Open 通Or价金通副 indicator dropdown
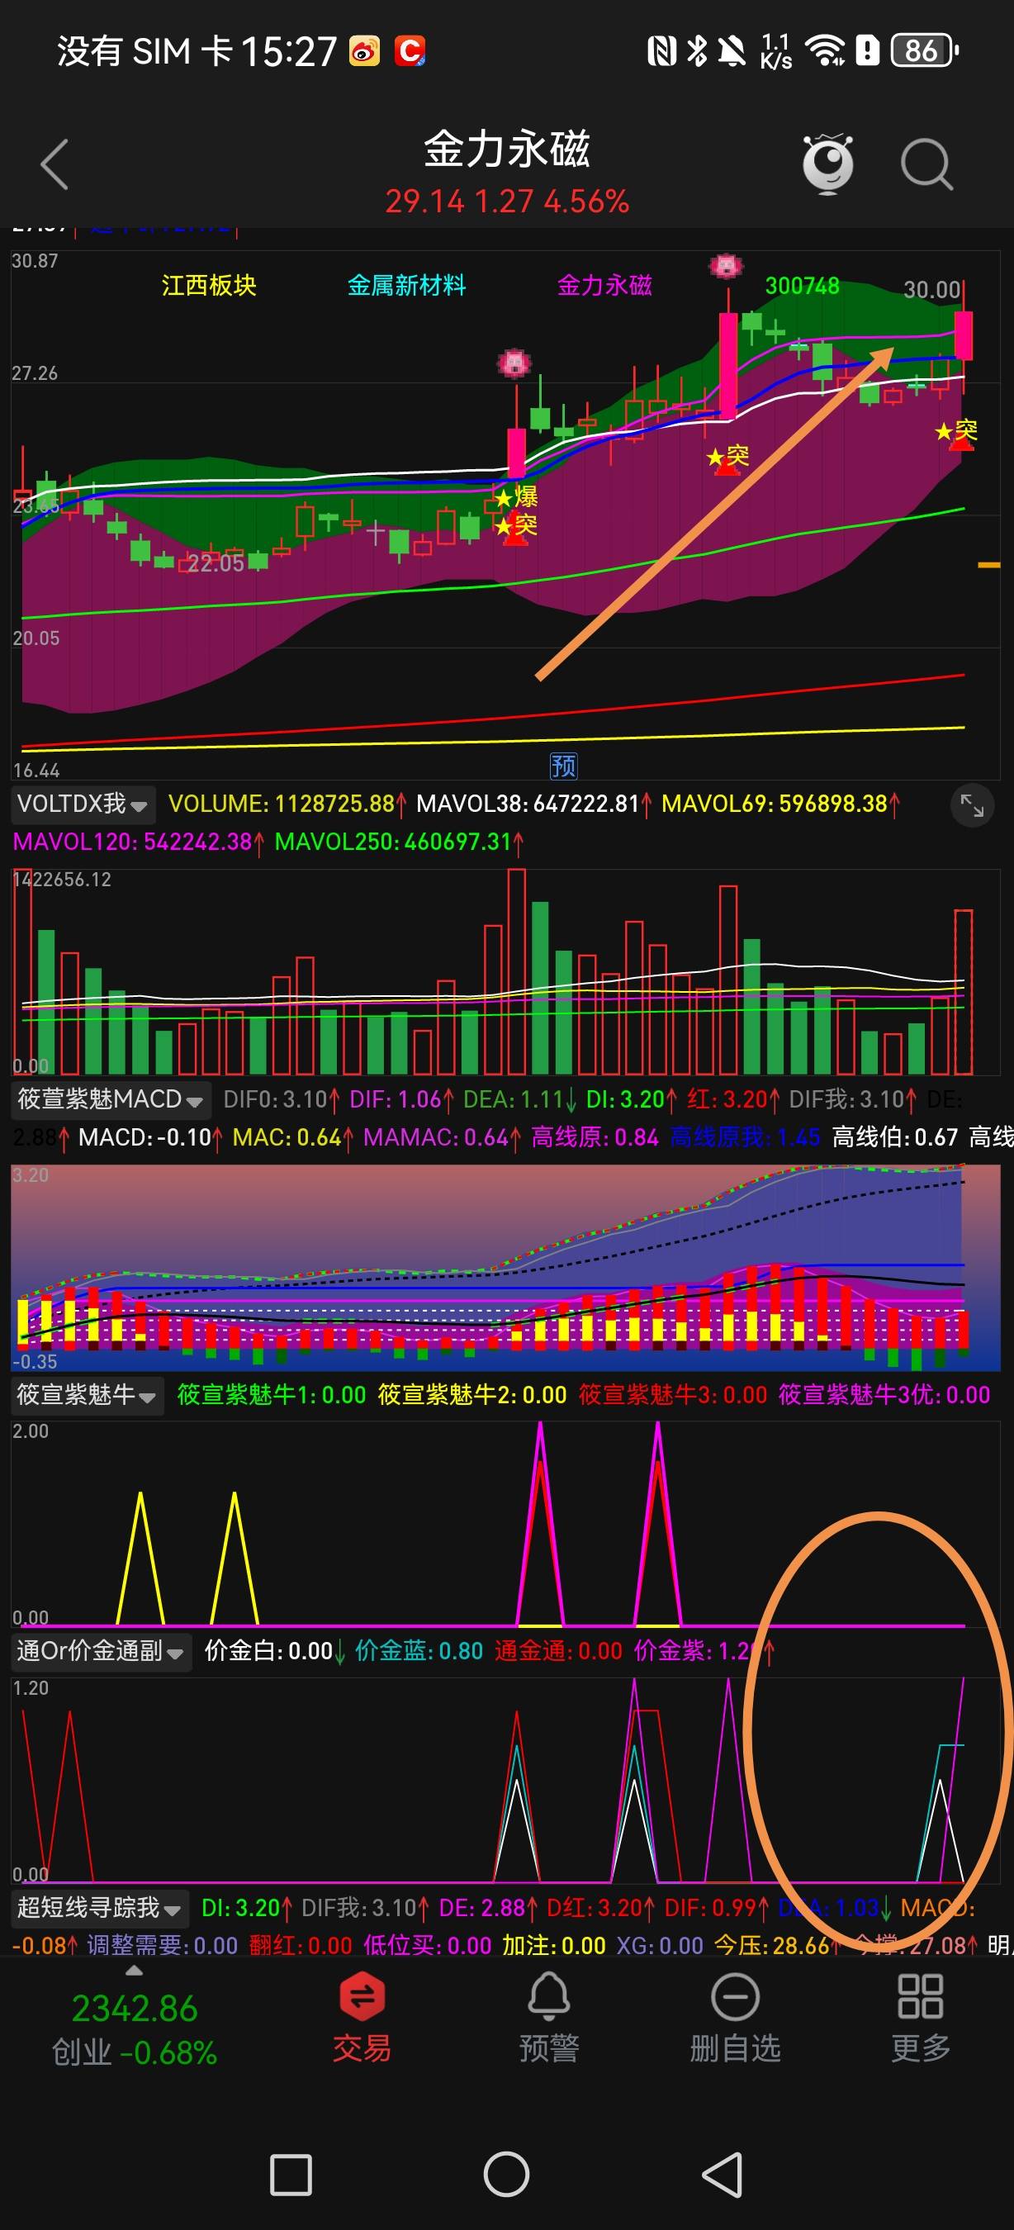This screenshot has width=1014, height=2230. pyautogui.click(x=102, y=1651)
